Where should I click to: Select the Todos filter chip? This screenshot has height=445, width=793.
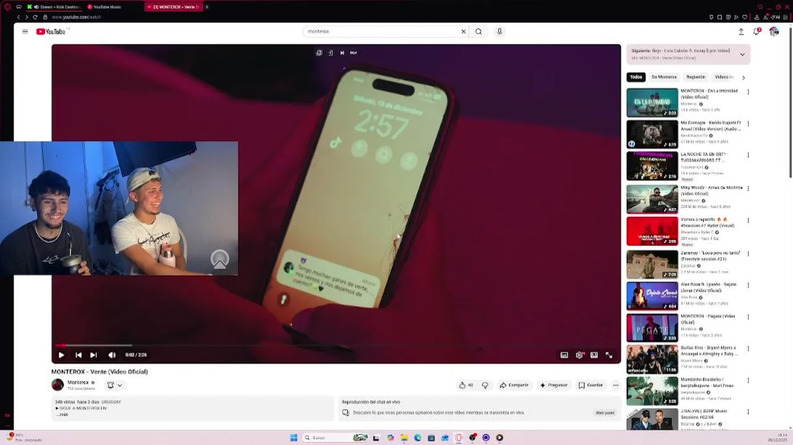click(636, 77)
